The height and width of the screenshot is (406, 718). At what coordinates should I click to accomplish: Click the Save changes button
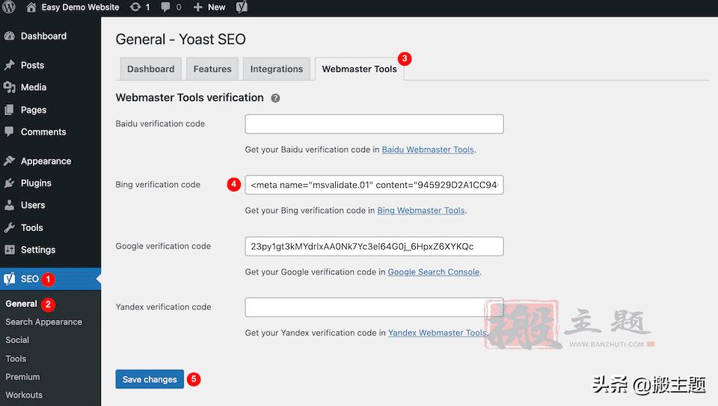tap(150, 379)
